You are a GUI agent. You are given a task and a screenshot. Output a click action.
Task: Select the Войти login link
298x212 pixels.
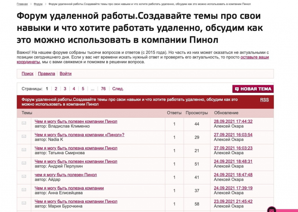pos(65,74)
